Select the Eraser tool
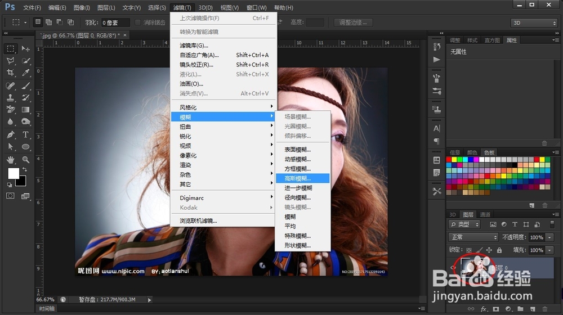Screen dimensions: 563x315 [10, 110]
